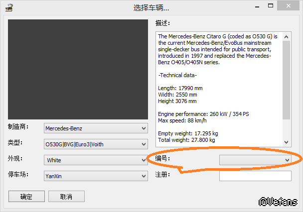Click the 编号 label

point(162,158)
